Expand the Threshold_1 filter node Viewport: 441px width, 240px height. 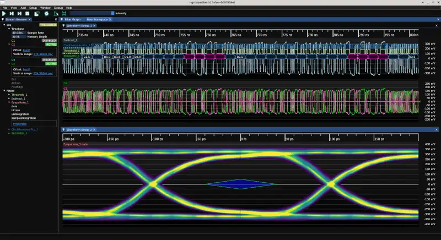tap(9, 95)
